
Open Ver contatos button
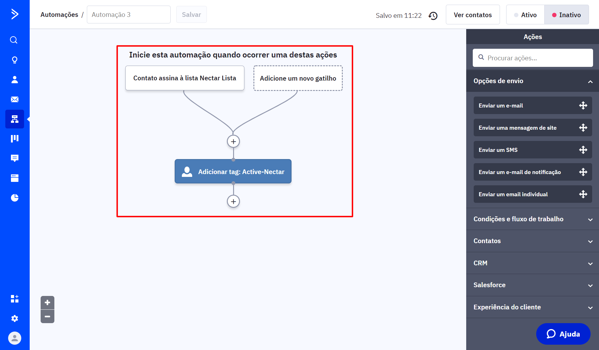click(473, 15)
